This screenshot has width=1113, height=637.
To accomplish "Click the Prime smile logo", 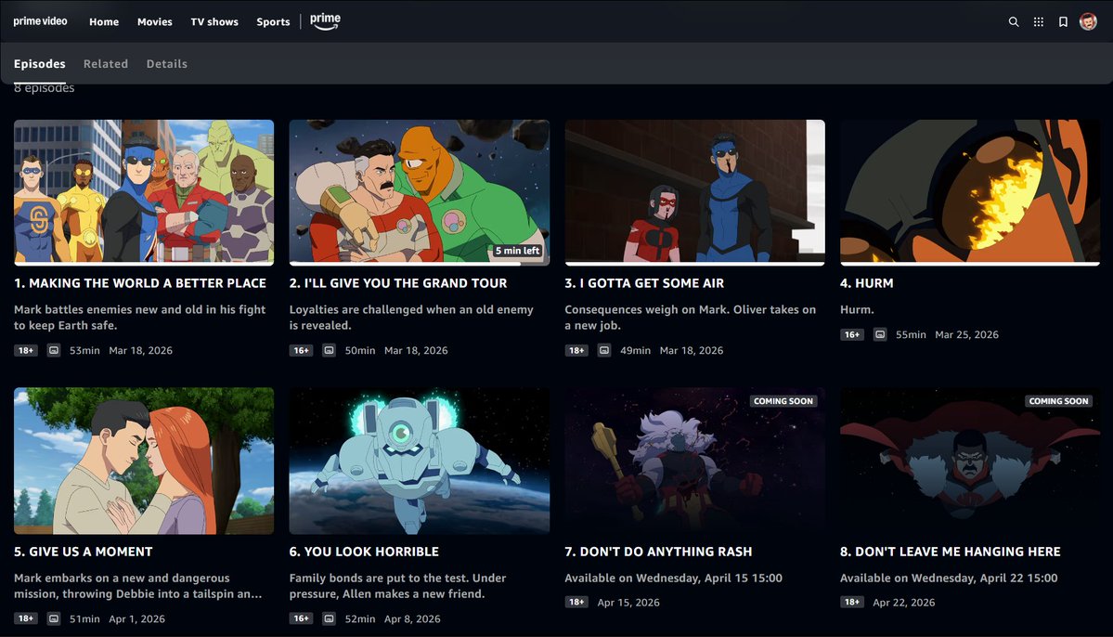I will [x=325, y=22].
